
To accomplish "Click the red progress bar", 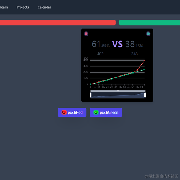I will pos(58,22).
